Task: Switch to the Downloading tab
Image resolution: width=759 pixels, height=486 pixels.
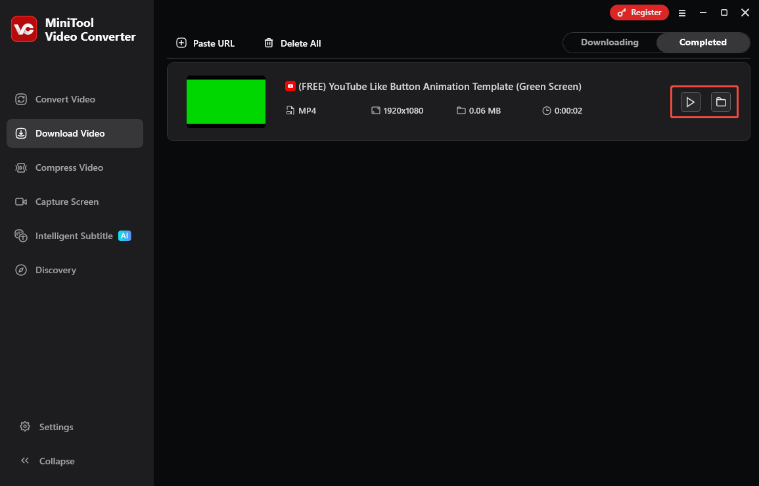Action: tap(610, 42)
